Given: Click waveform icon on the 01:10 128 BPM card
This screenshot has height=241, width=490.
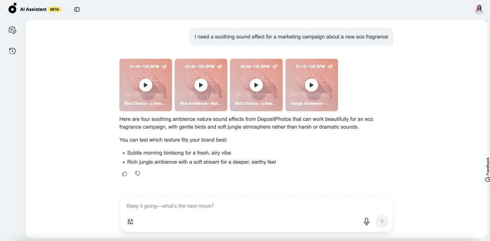Looking at the screenshot, I should click(x=330, y=66).
